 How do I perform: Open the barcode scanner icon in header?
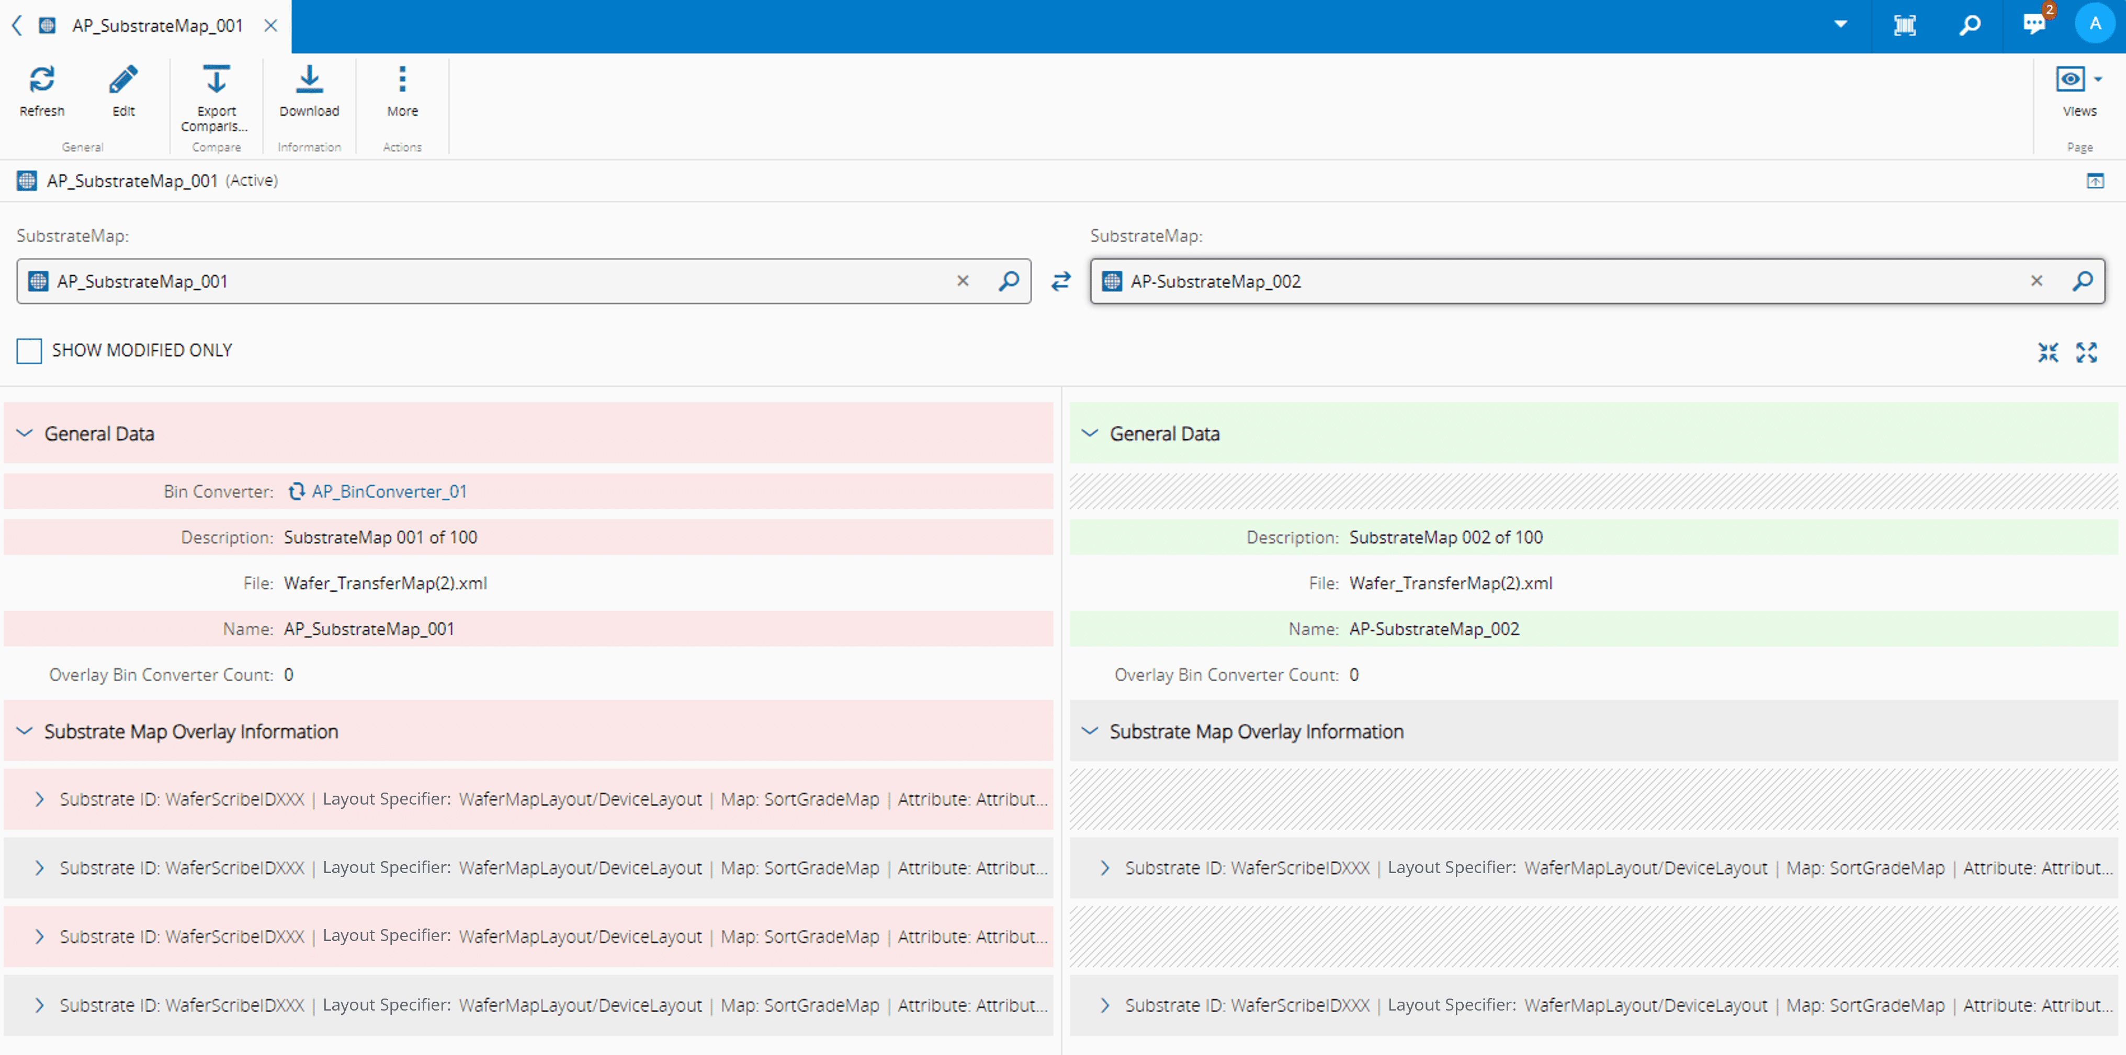click(1904, 26)
